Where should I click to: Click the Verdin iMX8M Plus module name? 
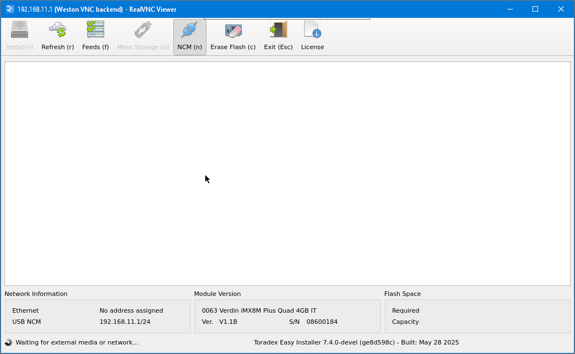click(x=259, y=310)
